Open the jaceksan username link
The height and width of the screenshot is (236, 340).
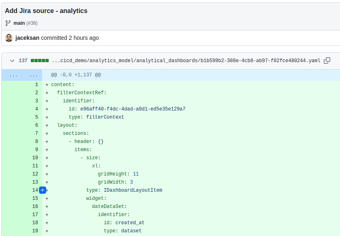[27, 38]
